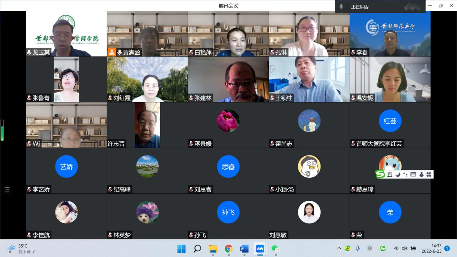457x257 pixels.
Task: Click the soft keyboard icon on the IME bar
Action: coord(413,174)
